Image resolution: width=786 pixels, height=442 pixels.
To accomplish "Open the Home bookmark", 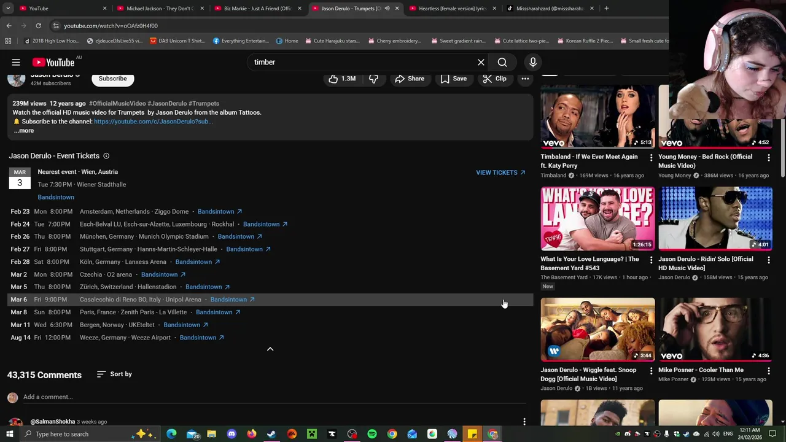I will [287, 41].
